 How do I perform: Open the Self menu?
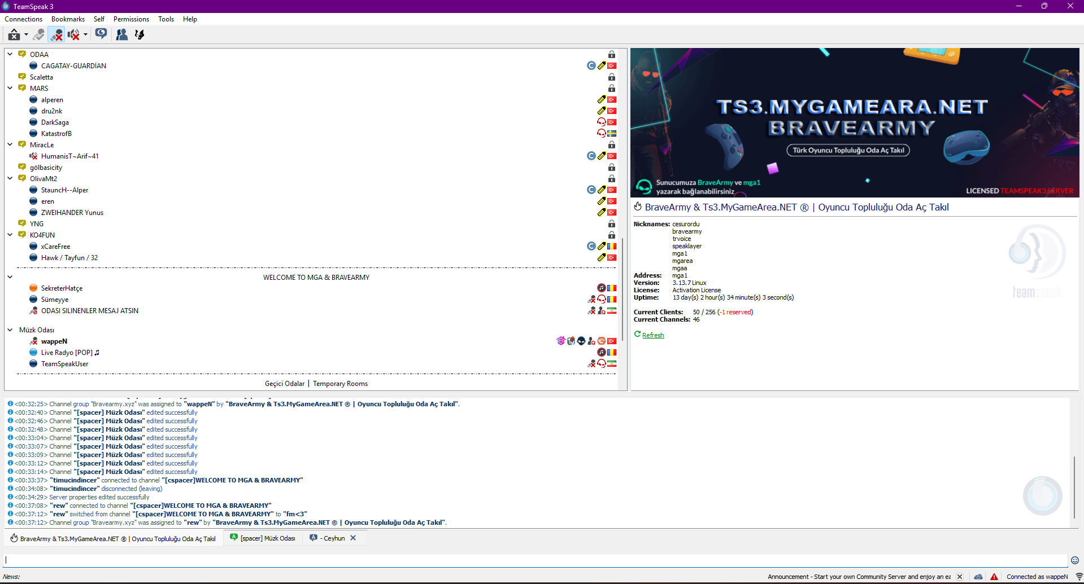click(x=99, y=19)
